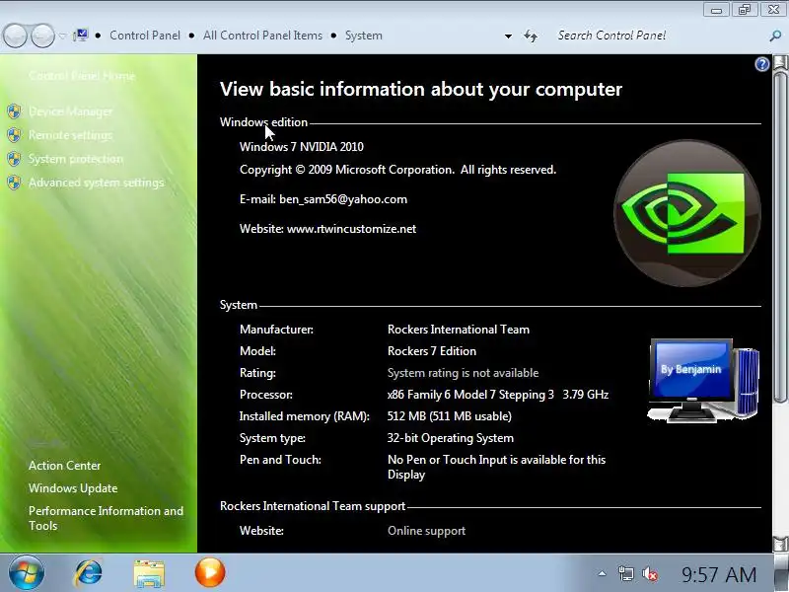
Task: Click the scroll up arrow button
Action: click(780, 62)
